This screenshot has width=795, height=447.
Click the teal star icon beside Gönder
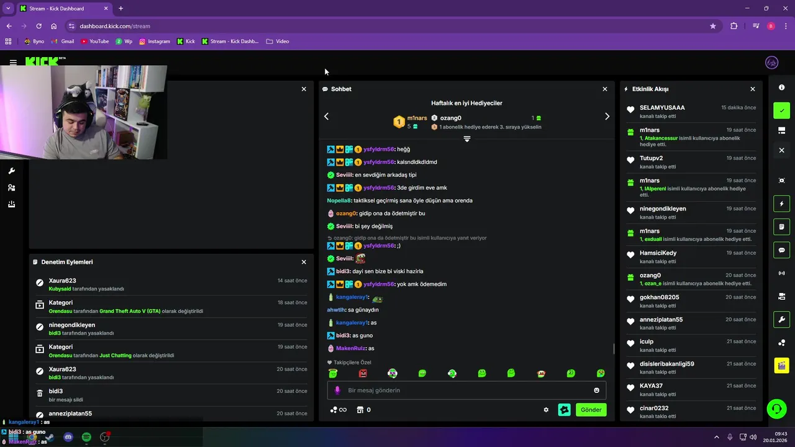[x=564, y=410]
